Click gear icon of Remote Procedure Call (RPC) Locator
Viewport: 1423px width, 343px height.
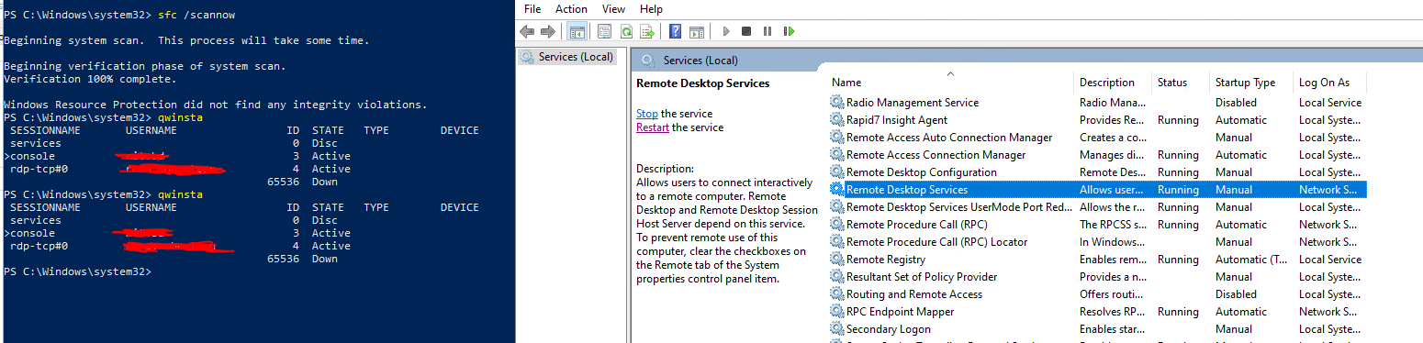[x=836, y=242]
